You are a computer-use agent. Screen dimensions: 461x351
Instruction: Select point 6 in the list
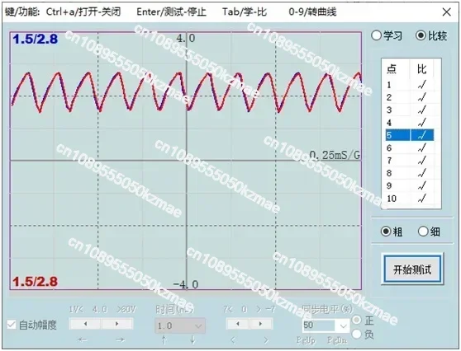coord(389,147)
